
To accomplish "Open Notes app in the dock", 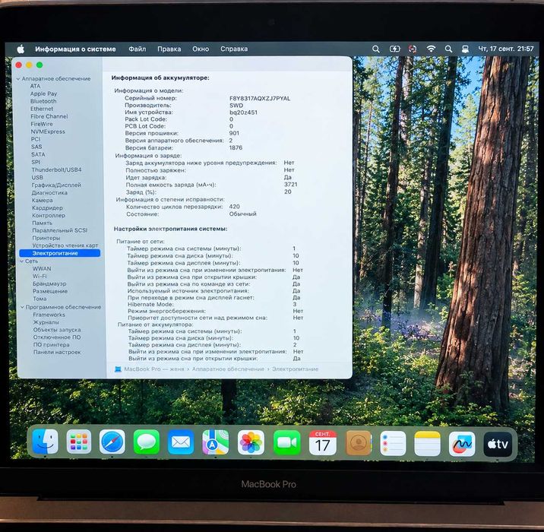I will click(428, 444).
